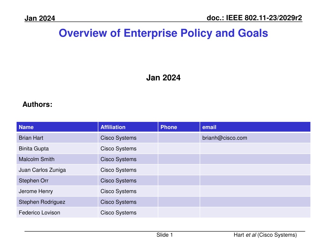Click the Phone column header
Screen dimensions: 327x245
point(179,127)
